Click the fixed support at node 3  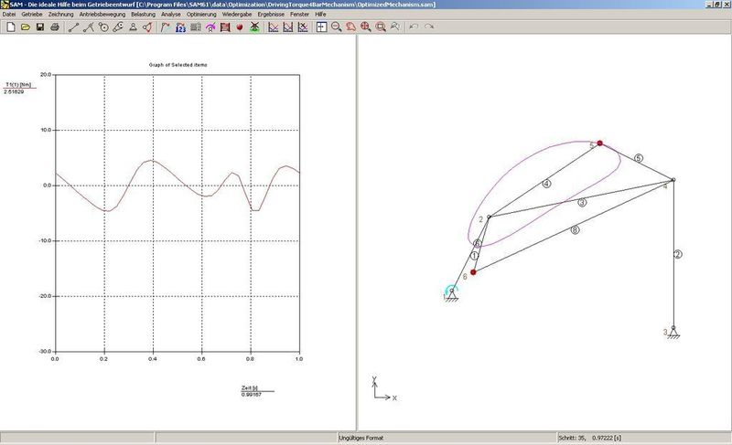pyautogui.click(x=673, y=332)
